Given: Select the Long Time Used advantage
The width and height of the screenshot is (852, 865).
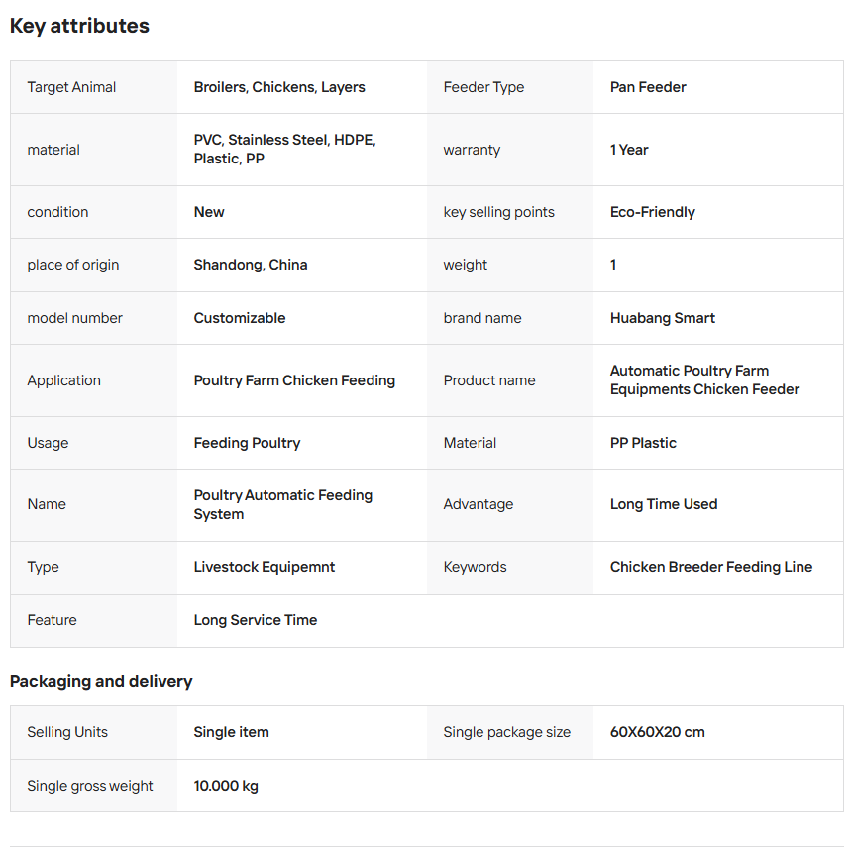Looking at the screenshot, I should (x=664, y=504).
